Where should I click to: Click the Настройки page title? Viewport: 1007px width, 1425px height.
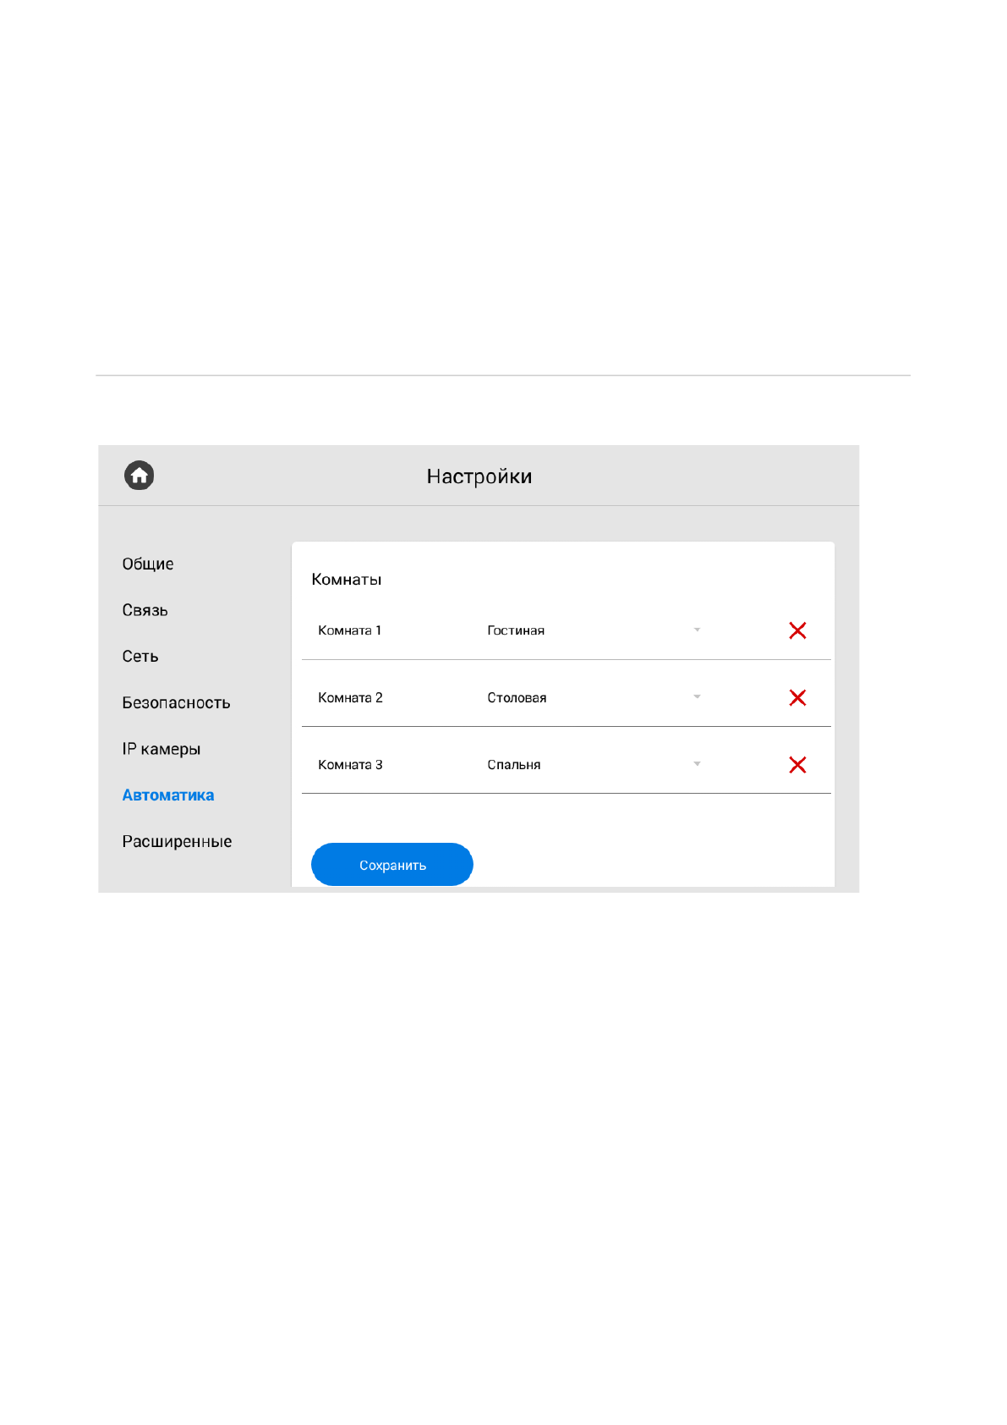(x=479, y=476)
